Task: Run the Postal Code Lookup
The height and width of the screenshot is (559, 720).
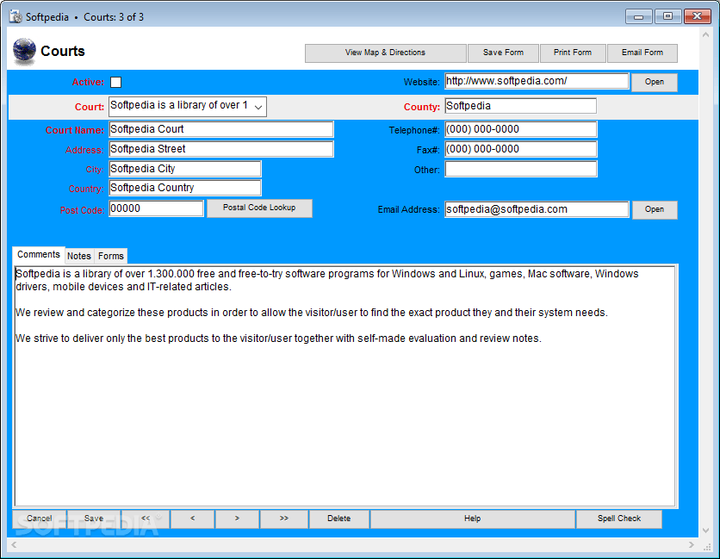Action: coord(259,208)
